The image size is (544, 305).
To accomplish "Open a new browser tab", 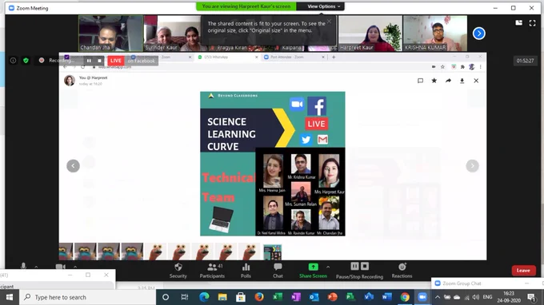I will (x=334, y=57).
